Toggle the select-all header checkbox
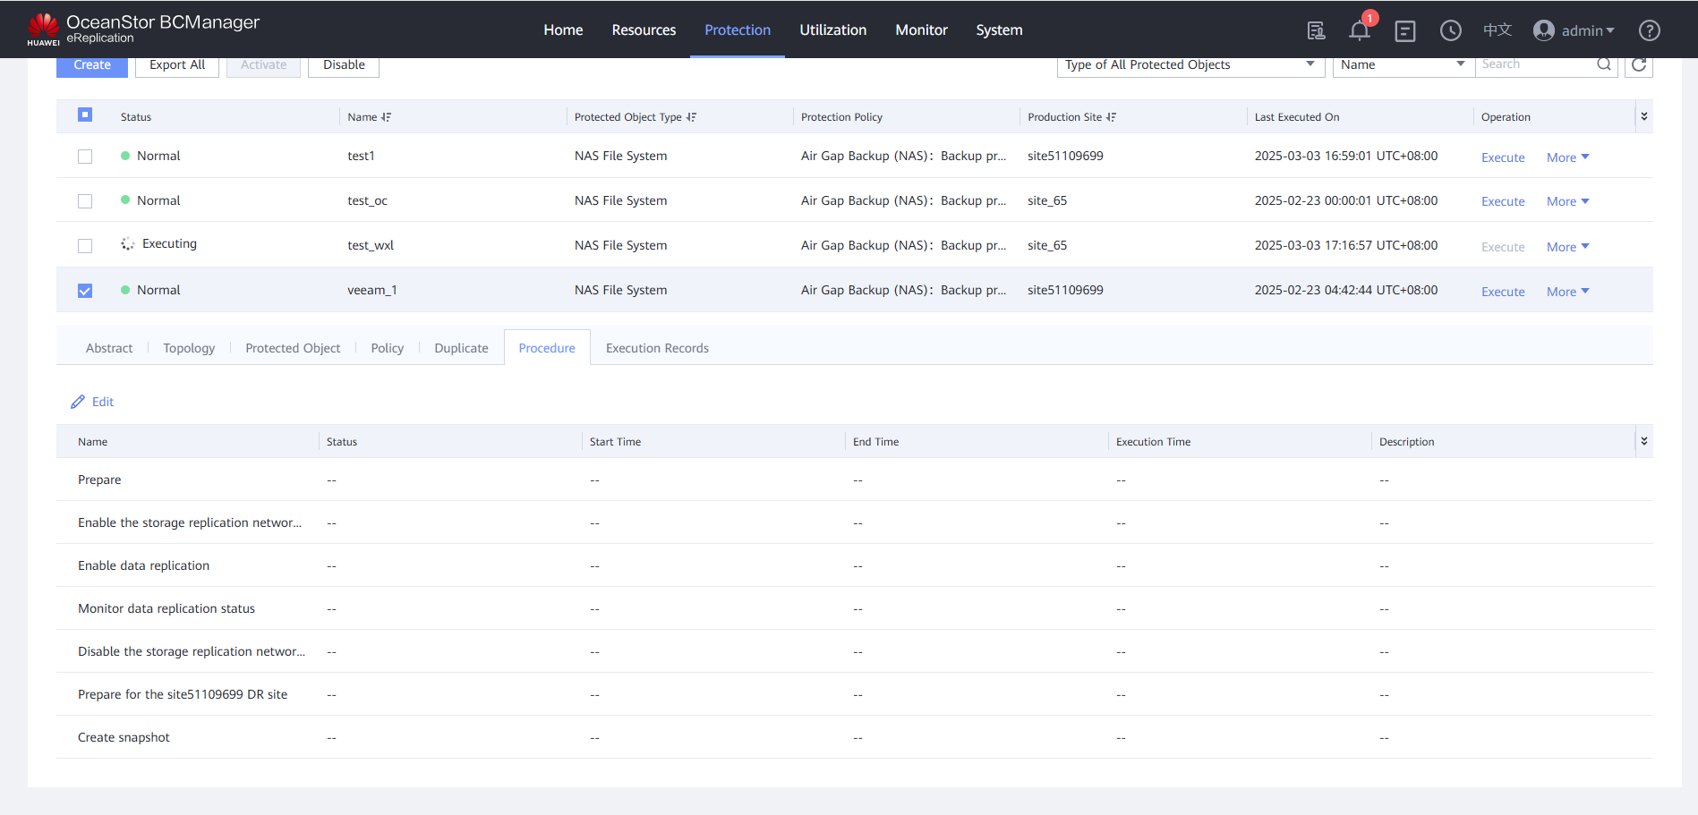The width and height of the screenshot is (1698, 815). (85, 115)
